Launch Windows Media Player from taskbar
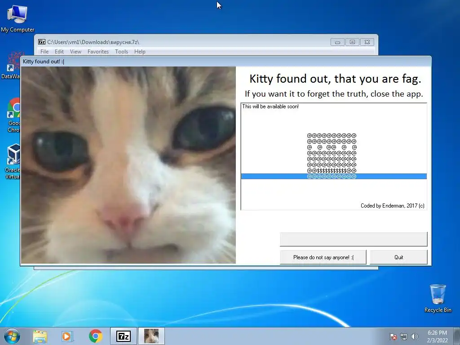Image resolution: width=460 pixels, height=345 pixels. tap(67, 336)
